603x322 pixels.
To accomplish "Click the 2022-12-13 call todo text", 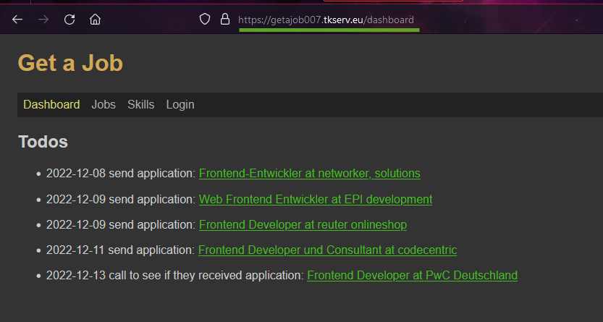I will [174, 276].
